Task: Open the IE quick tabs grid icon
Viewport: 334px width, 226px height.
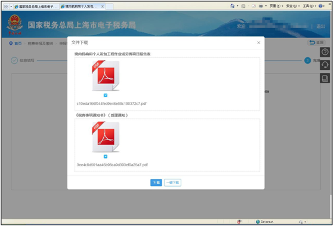Action: click(x=6, y=7)
